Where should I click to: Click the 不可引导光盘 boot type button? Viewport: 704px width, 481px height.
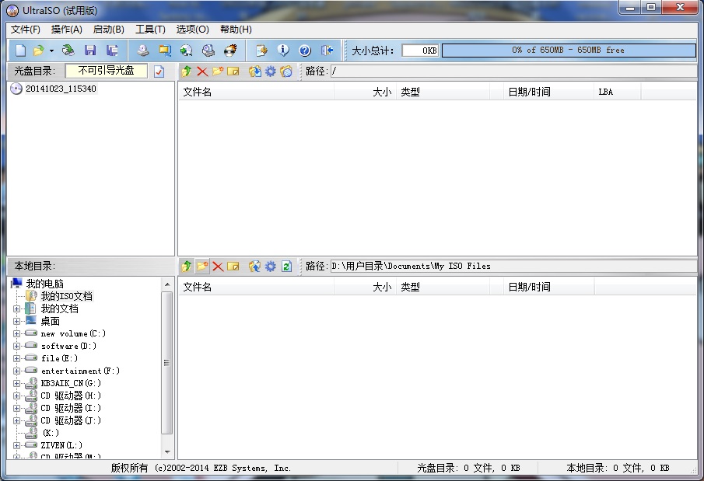pyautogui.click(x=106, y=71)
